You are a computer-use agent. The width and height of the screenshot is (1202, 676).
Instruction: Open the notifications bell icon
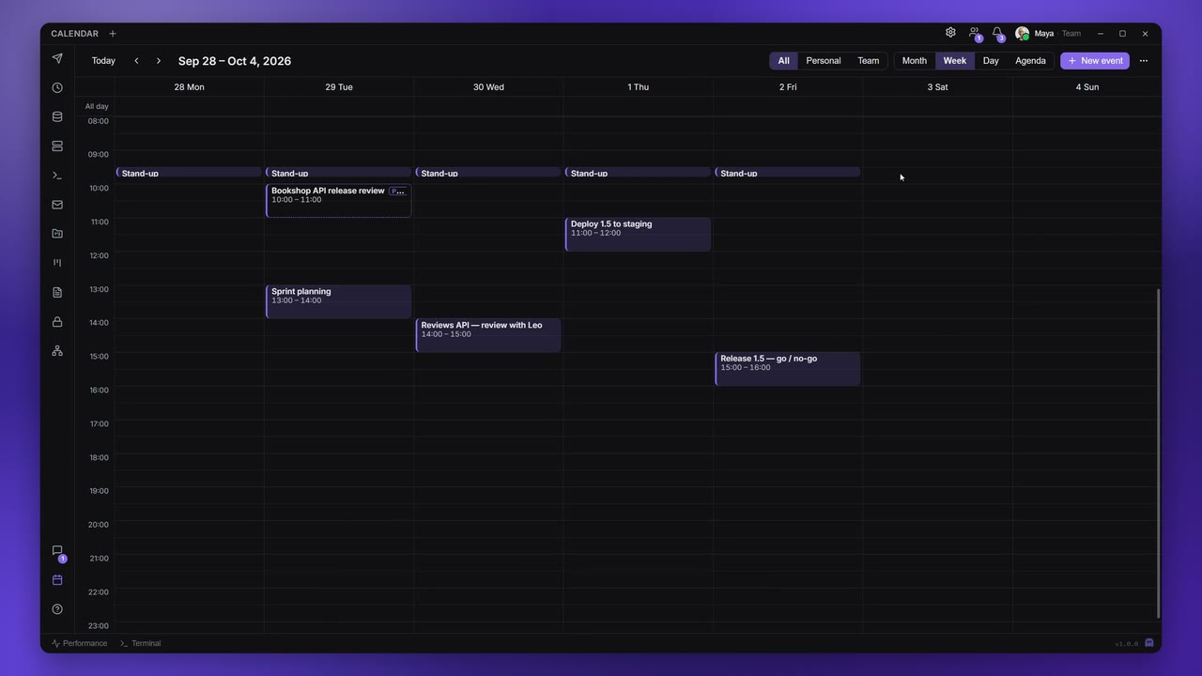[x=997, y=33]
